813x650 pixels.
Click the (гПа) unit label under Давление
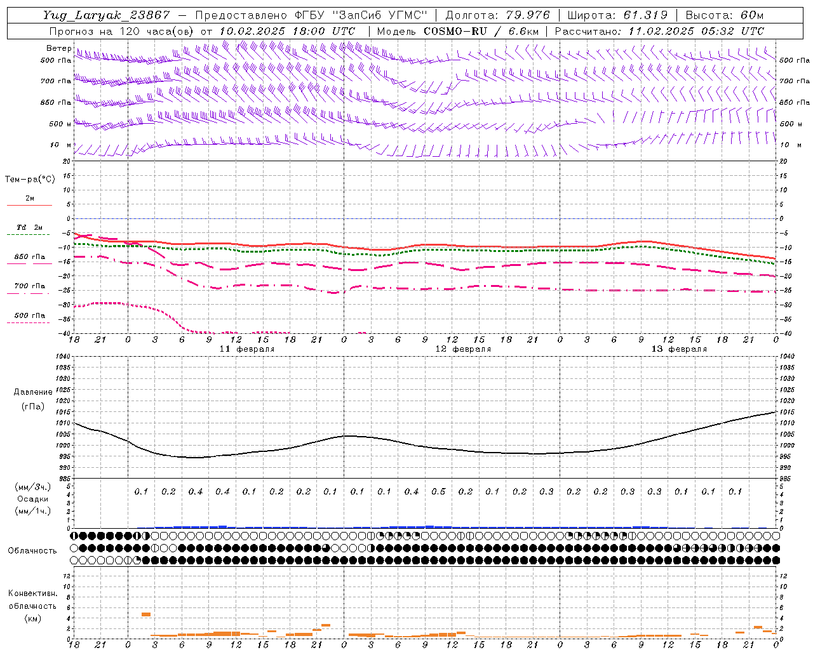[x=33, y=407]
